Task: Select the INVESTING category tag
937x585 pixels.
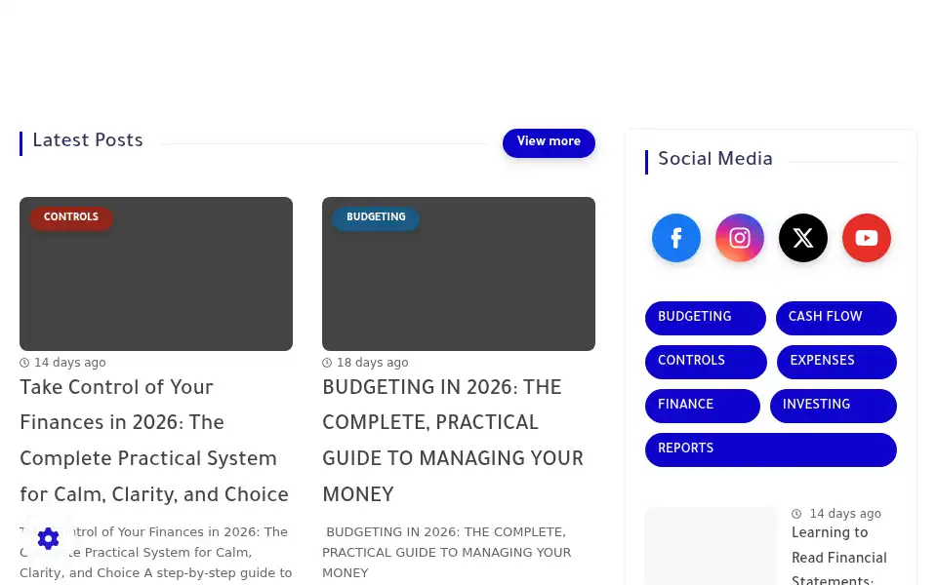Action: pos(833,406)
